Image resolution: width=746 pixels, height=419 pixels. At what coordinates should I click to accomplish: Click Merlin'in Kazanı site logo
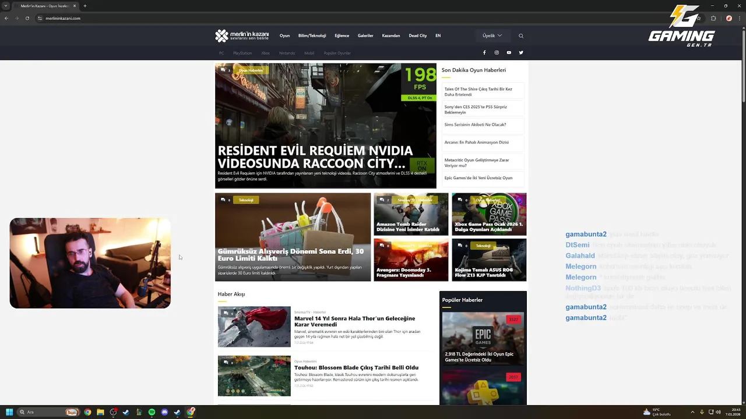pyautogui.click(x=242, y=35)
